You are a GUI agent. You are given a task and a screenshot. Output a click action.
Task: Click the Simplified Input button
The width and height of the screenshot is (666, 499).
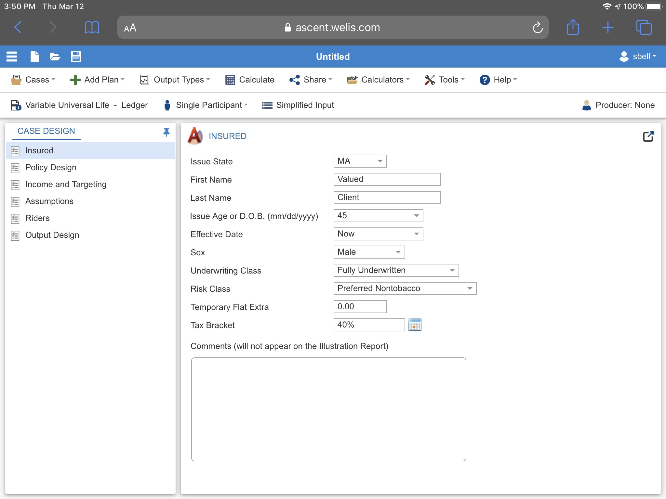[x=298, y=105]
